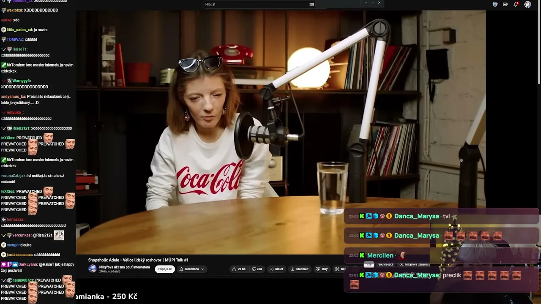
Task: Click username DarkLyana in chat
Action: (28, 264)
